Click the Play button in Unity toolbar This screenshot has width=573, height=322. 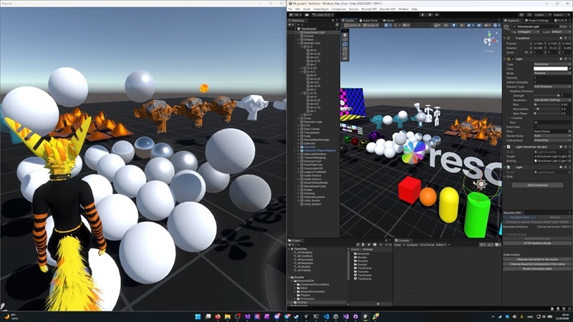pyautogui.click(x=423, y=15)
